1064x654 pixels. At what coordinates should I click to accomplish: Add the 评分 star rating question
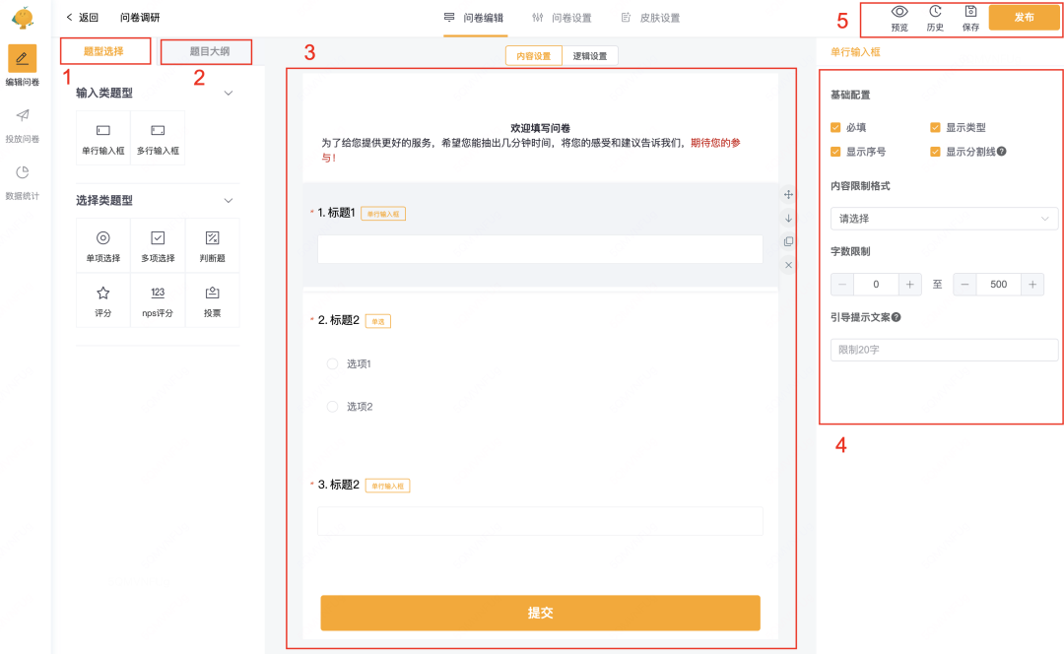[103, 300]
